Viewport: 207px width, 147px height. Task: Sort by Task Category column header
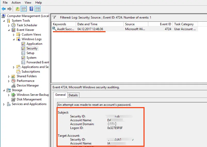tap(185, 24)
